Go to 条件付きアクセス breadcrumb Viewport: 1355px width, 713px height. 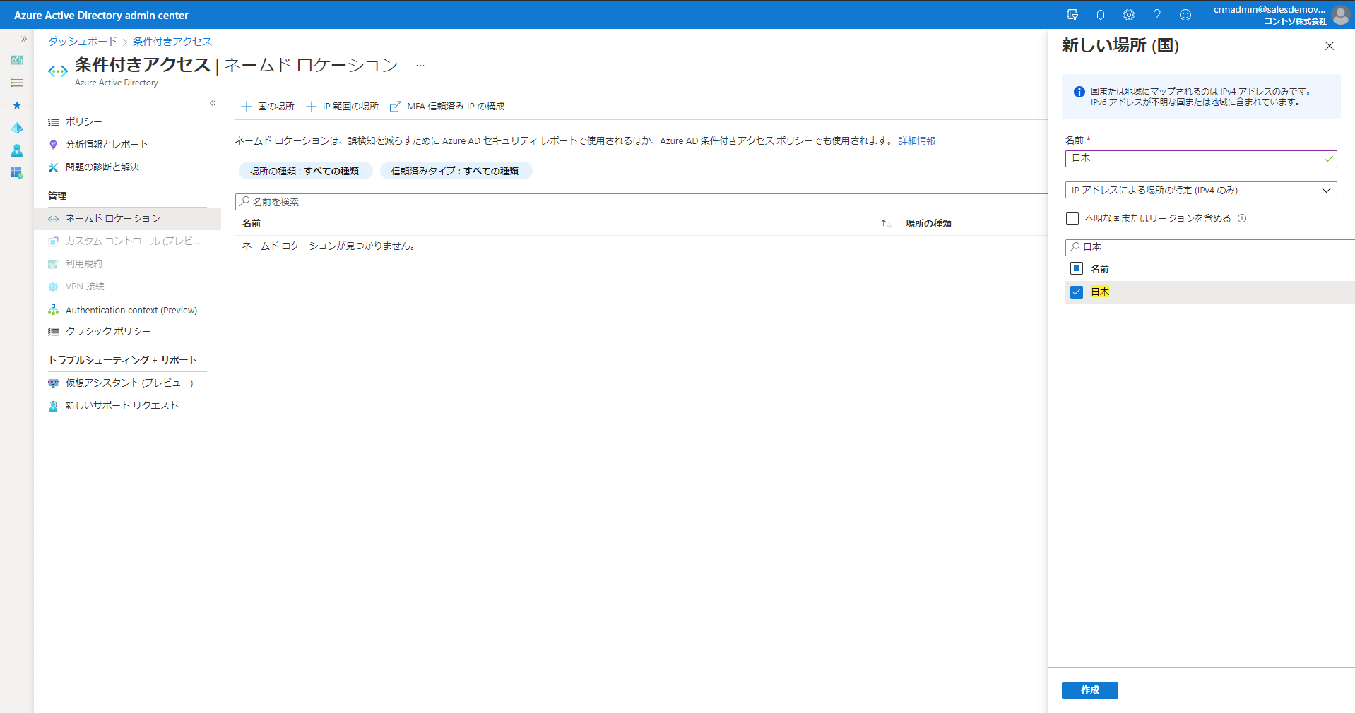(x=172, y=42)
